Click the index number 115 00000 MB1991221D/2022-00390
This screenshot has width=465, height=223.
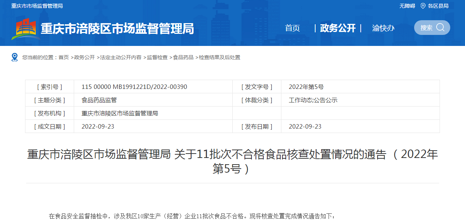point(134,87)
